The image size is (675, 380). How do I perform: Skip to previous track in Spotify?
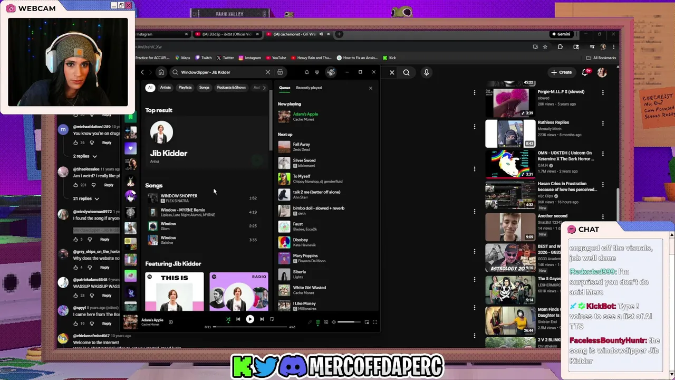coord(238,319)
